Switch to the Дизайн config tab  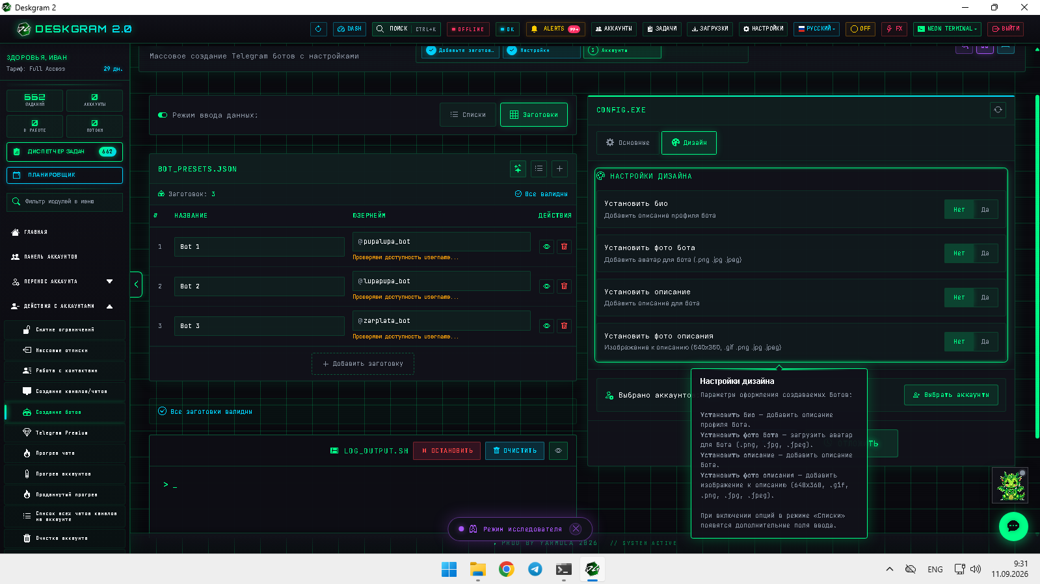[689, 143]
